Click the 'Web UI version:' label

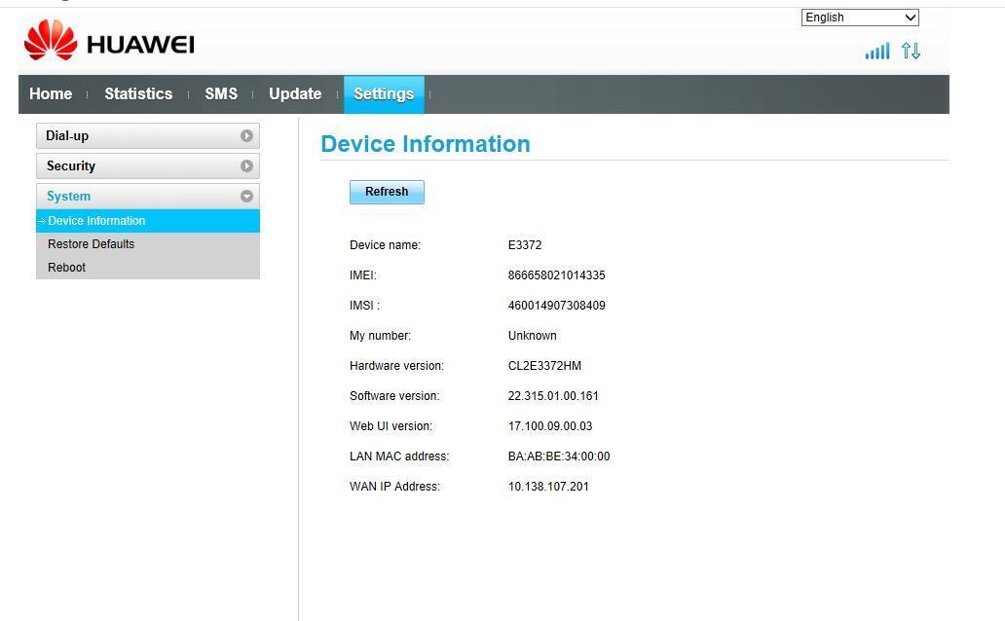point(391,425)
